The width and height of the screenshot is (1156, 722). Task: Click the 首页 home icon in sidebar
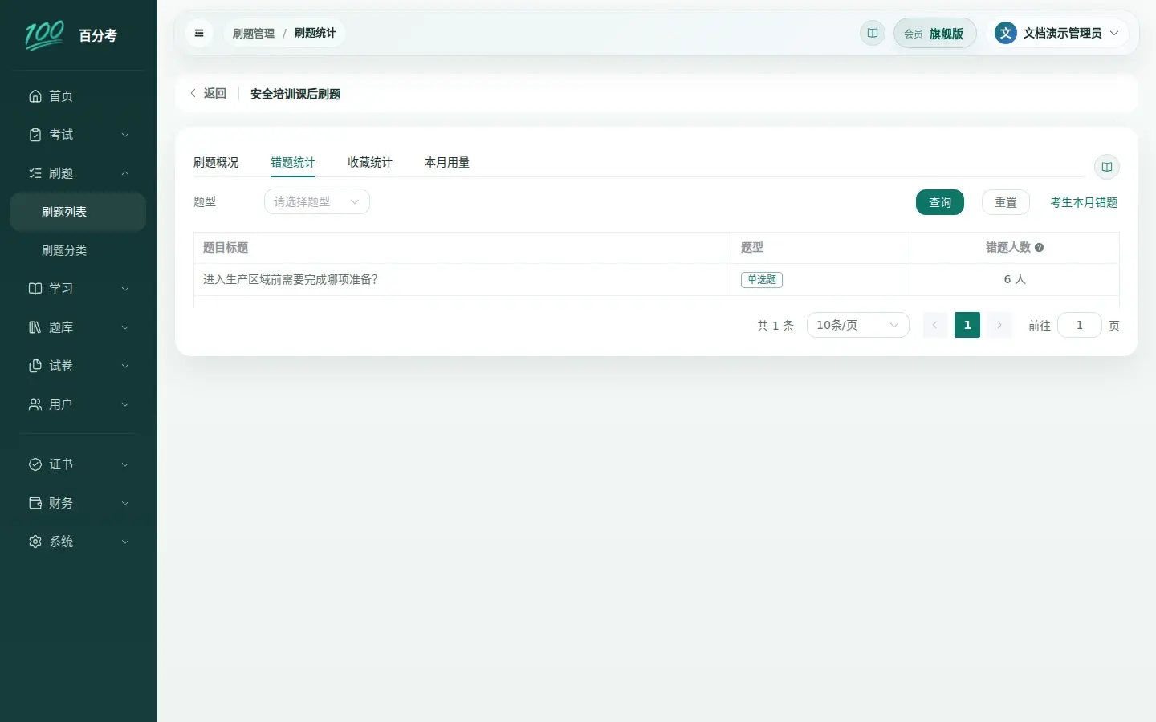(35, 96)
